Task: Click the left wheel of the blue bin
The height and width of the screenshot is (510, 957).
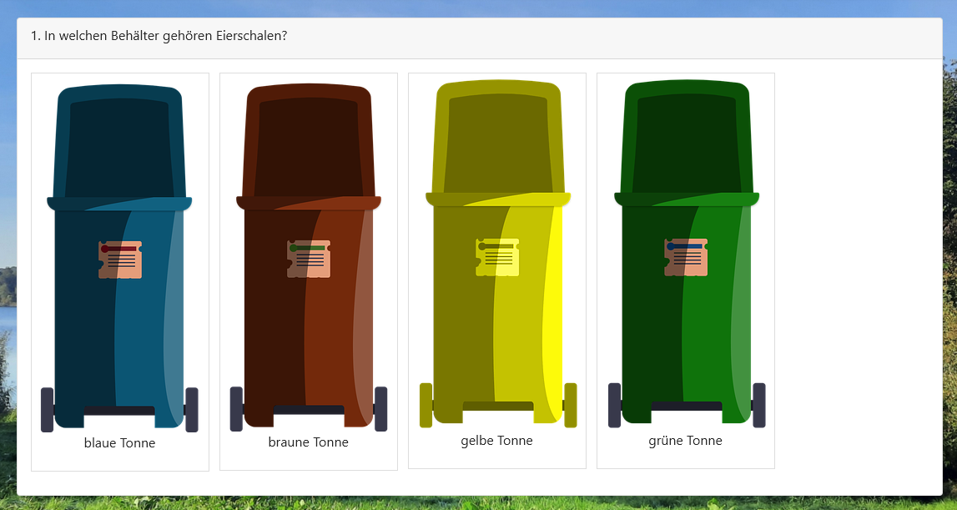Action: pyautogui.click(x=47, y=409)
